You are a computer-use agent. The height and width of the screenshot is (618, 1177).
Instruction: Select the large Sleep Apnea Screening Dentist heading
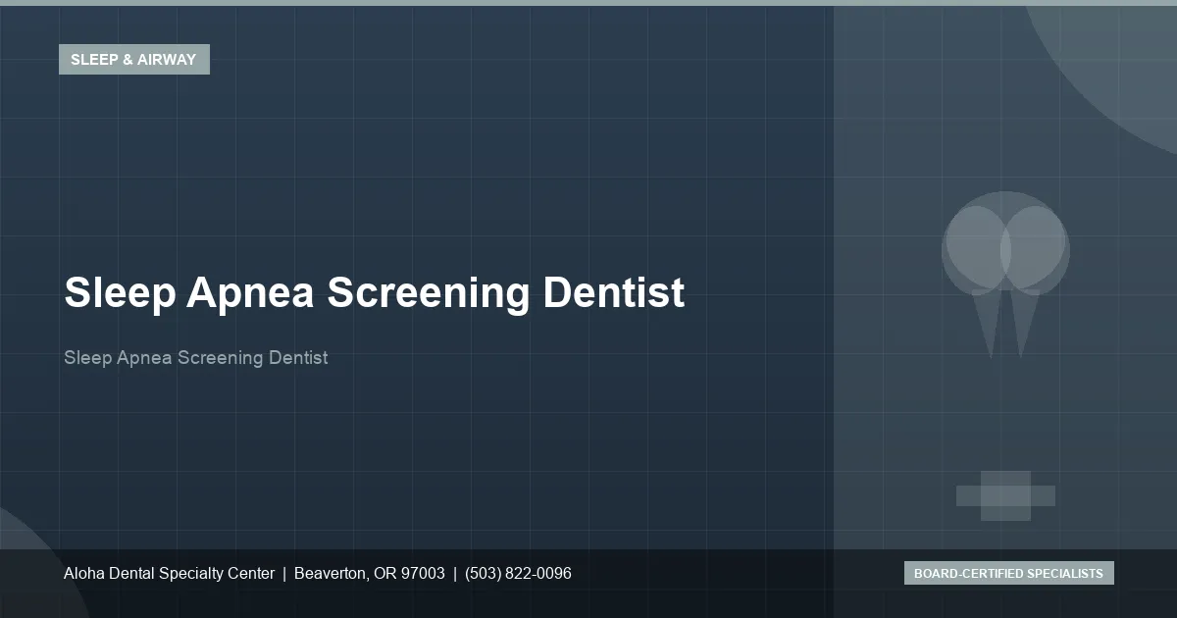click(374, 292)
